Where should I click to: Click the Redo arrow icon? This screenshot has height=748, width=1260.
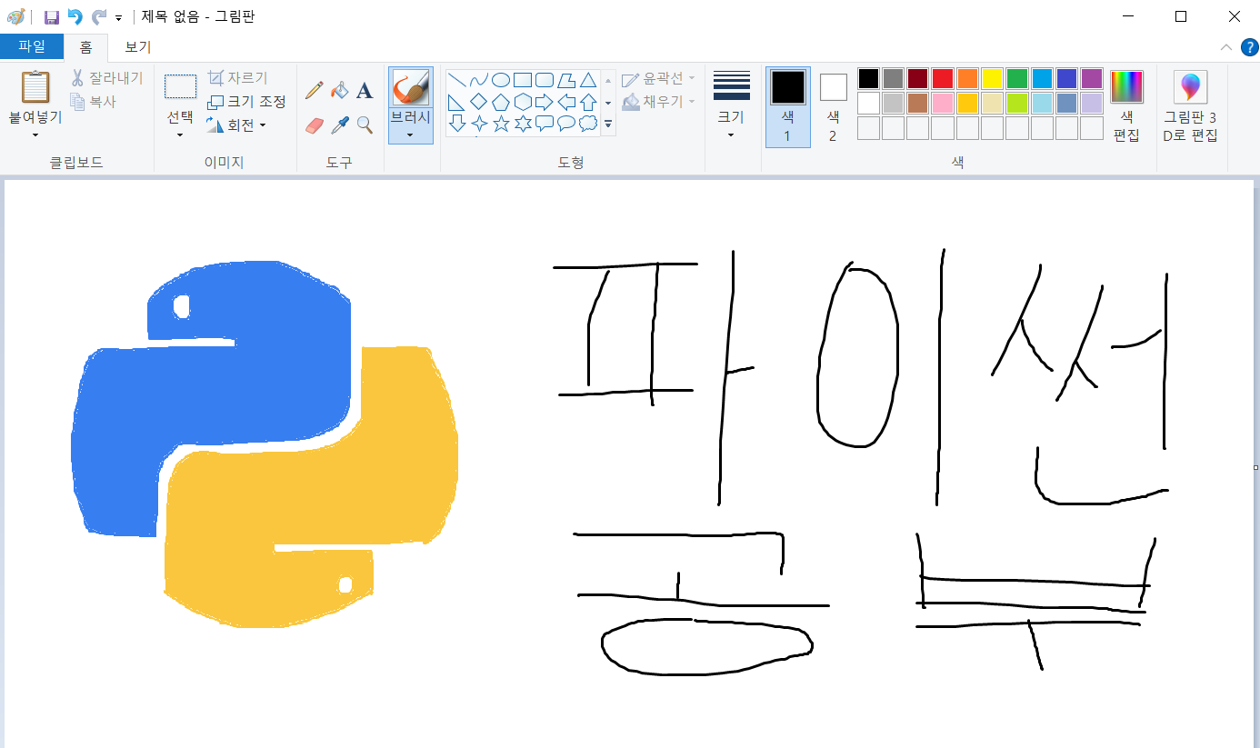(x=98, y=16)
